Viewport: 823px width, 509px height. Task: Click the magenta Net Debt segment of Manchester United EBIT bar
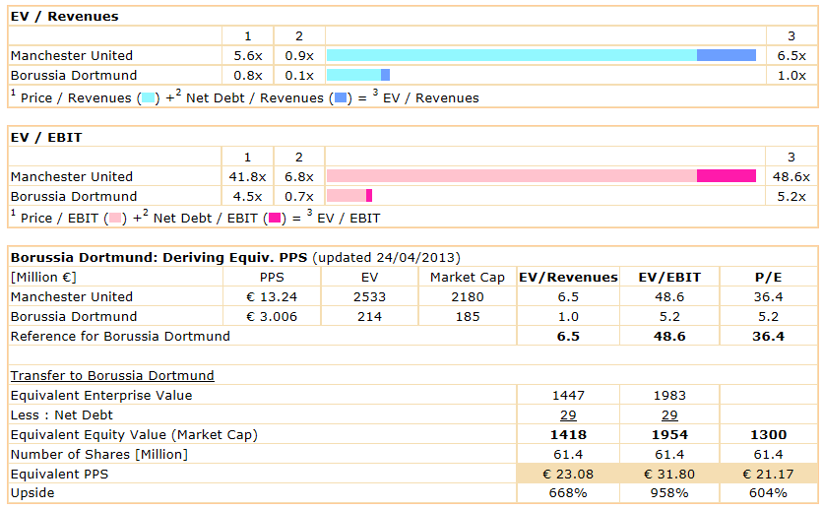(727, 176)
